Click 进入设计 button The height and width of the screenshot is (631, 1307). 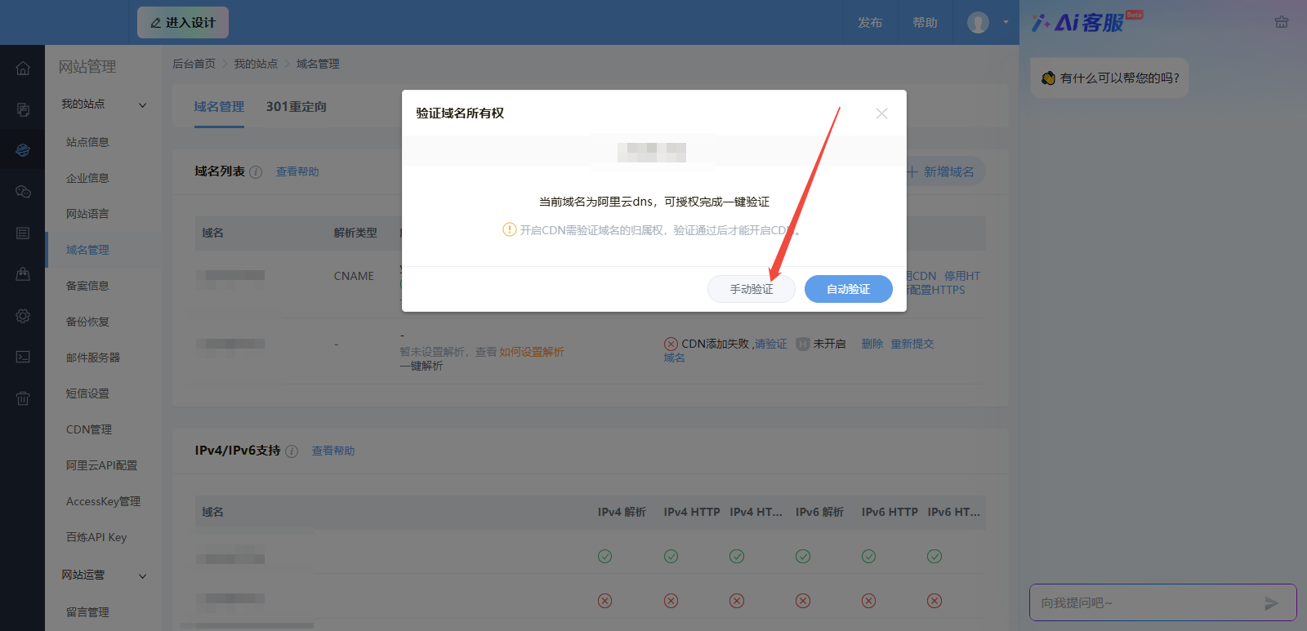point(183,23)
